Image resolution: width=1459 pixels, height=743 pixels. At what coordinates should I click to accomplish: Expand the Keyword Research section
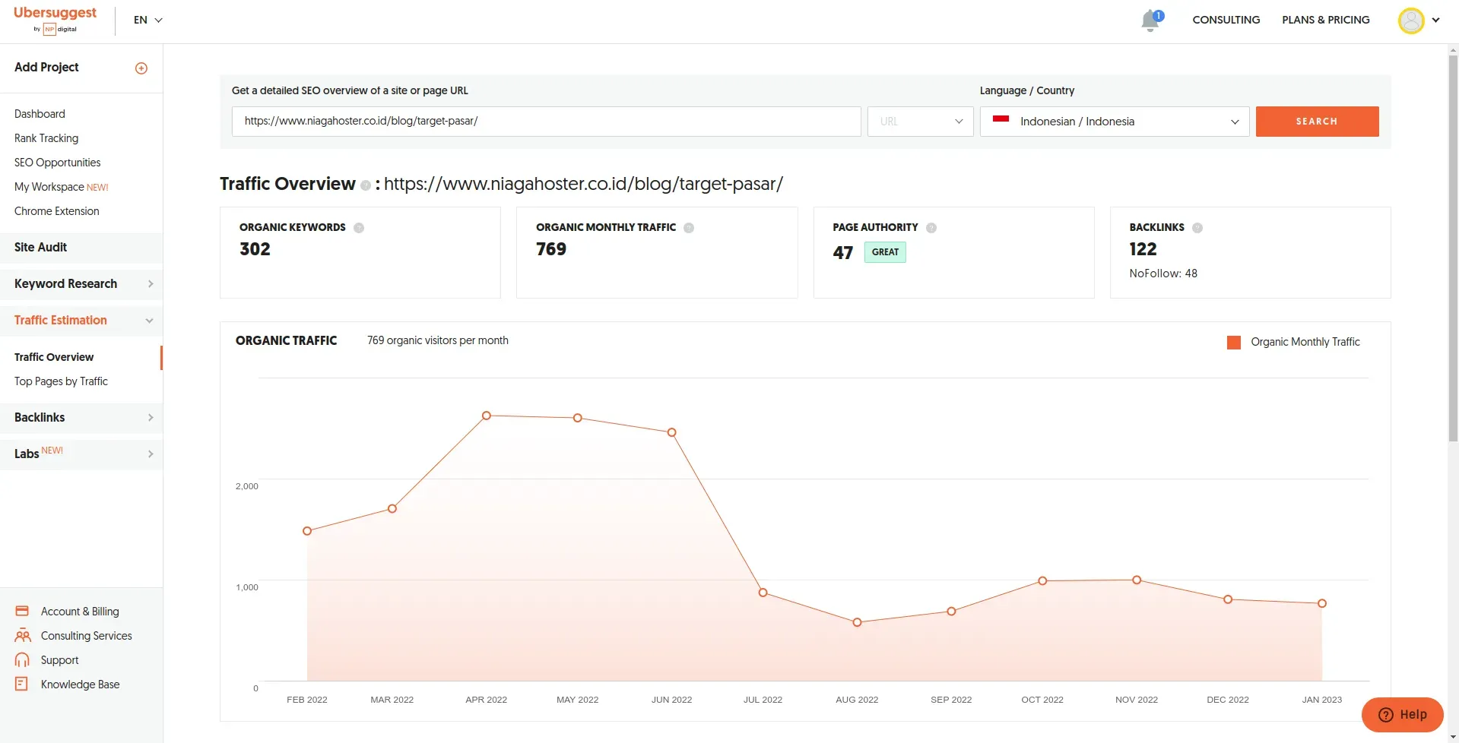[x=81, y=284]
